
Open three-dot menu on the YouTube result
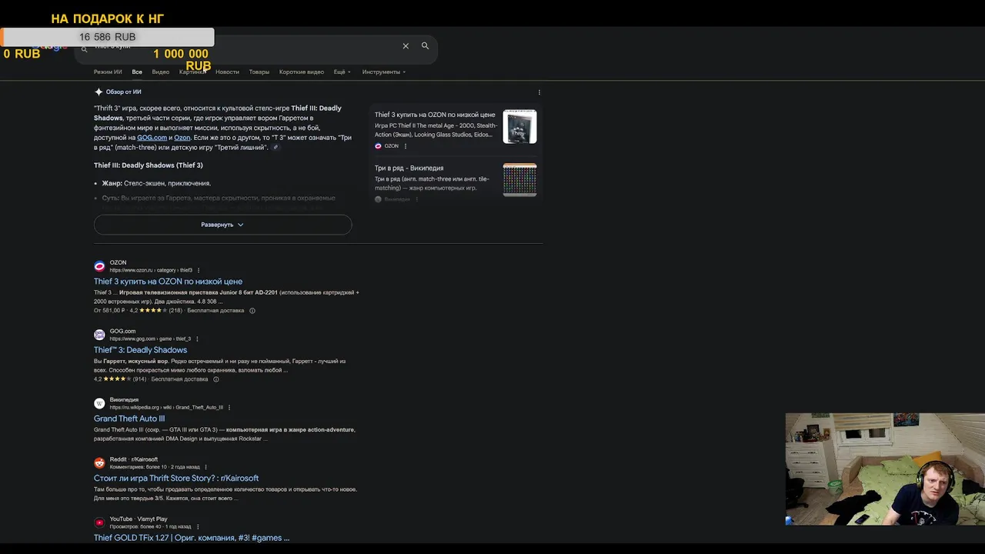[x=197, y=527]
